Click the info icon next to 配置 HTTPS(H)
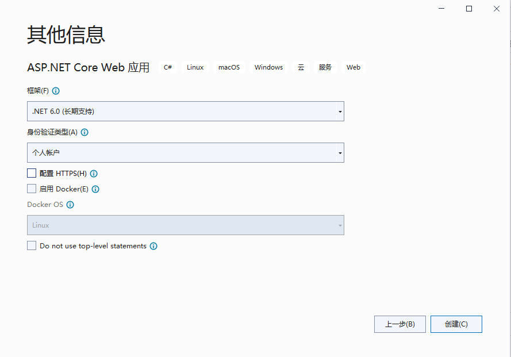Viewport: 511px width, 357px height. [94, 174]
